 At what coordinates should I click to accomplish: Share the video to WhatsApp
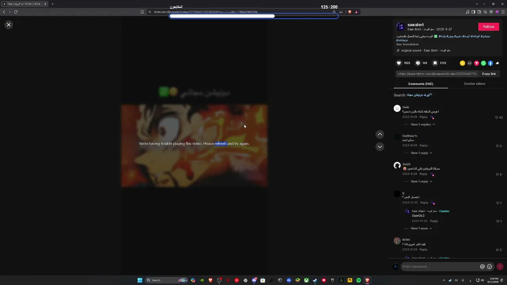pyautogui.click(x=483, y=63)
